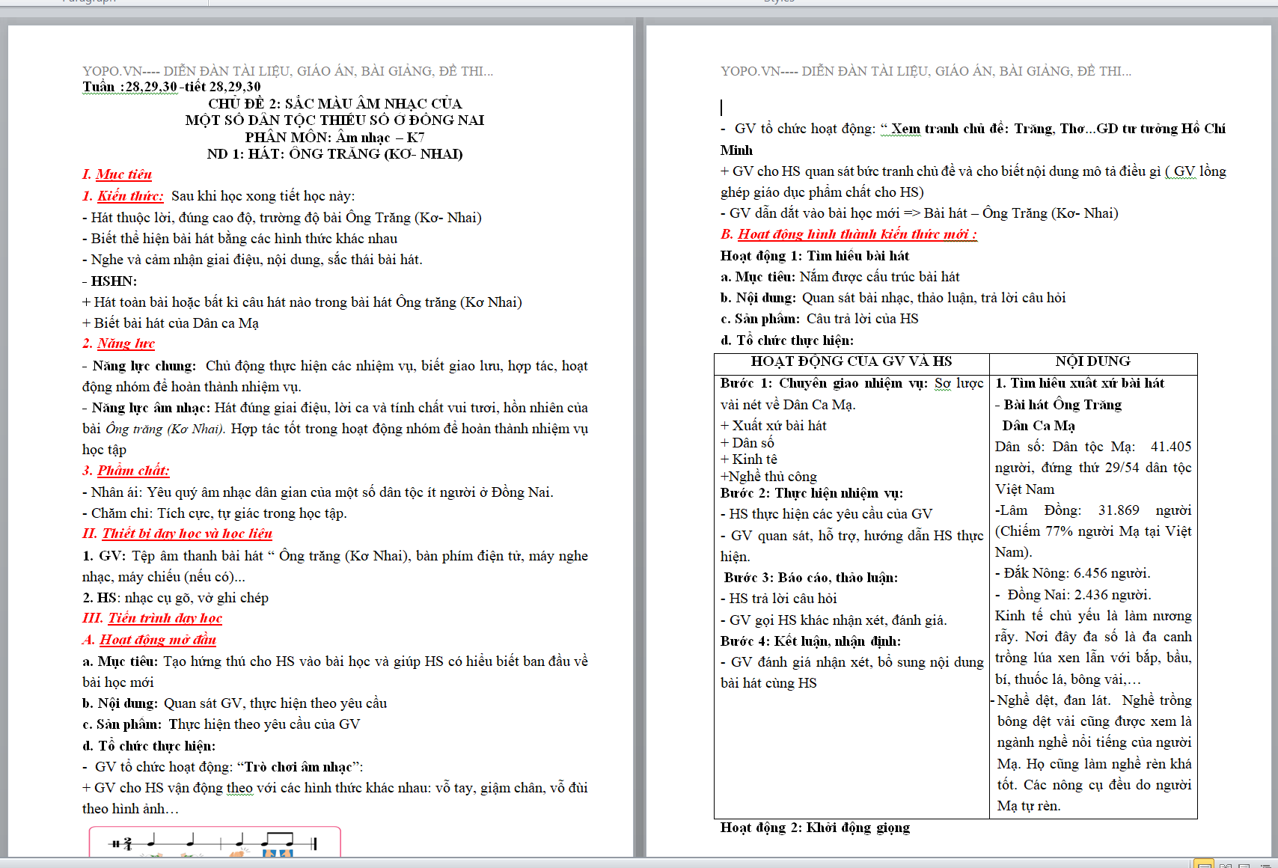Click the rhythm notation image on page one
This screenshot has width=1278, height=868.
point(215,842)
